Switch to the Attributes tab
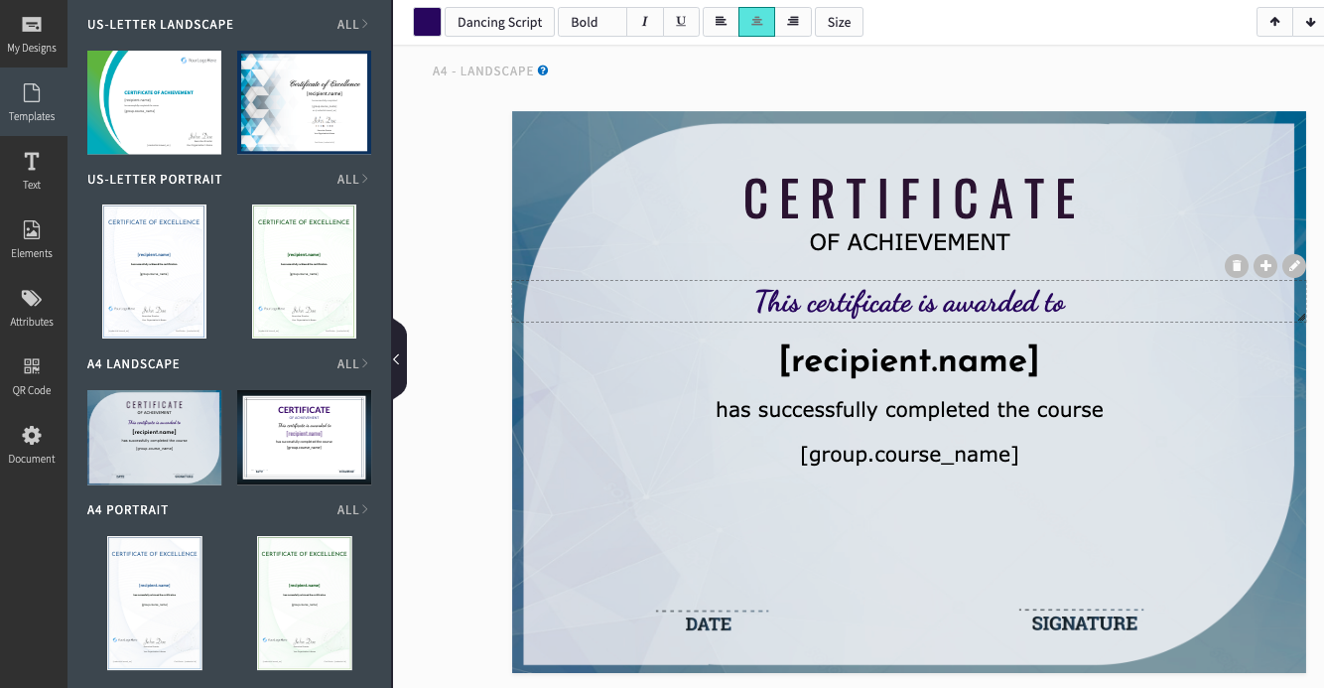The height and width of the screenshot is (688, 1324). point(32,308)
